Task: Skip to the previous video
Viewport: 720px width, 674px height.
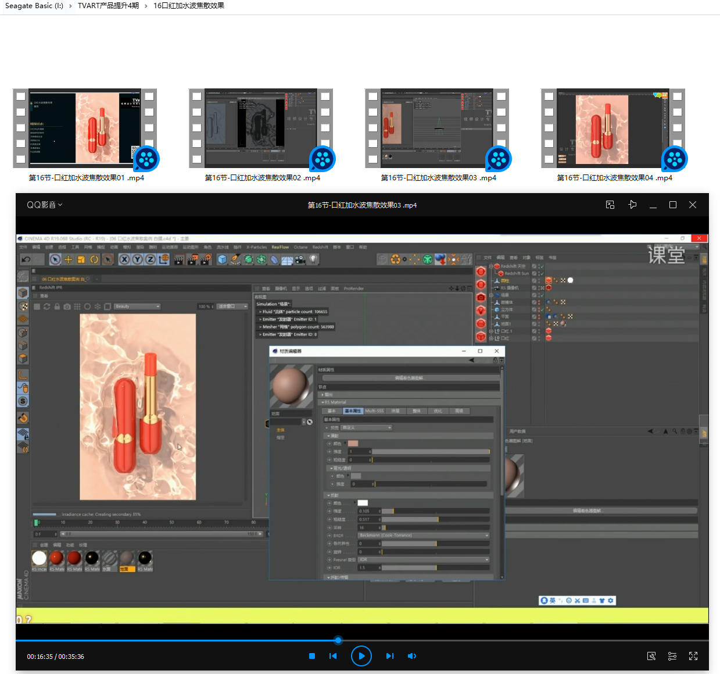Action: tap(333, 656)
